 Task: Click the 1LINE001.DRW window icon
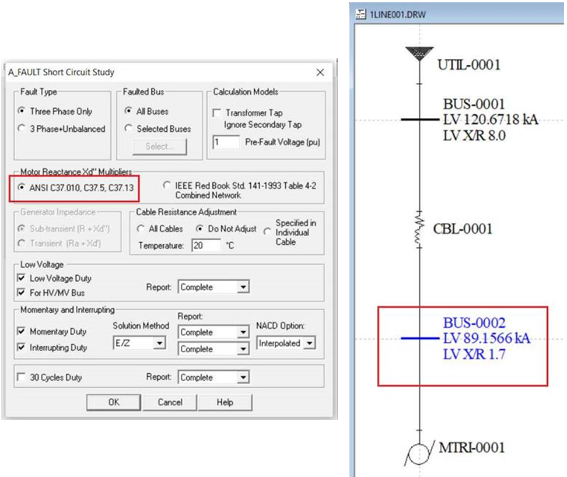pyautogui.click(x=361, y=14)
